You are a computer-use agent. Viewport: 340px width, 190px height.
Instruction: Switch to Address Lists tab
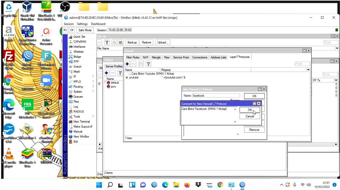(x=218, y=57)
